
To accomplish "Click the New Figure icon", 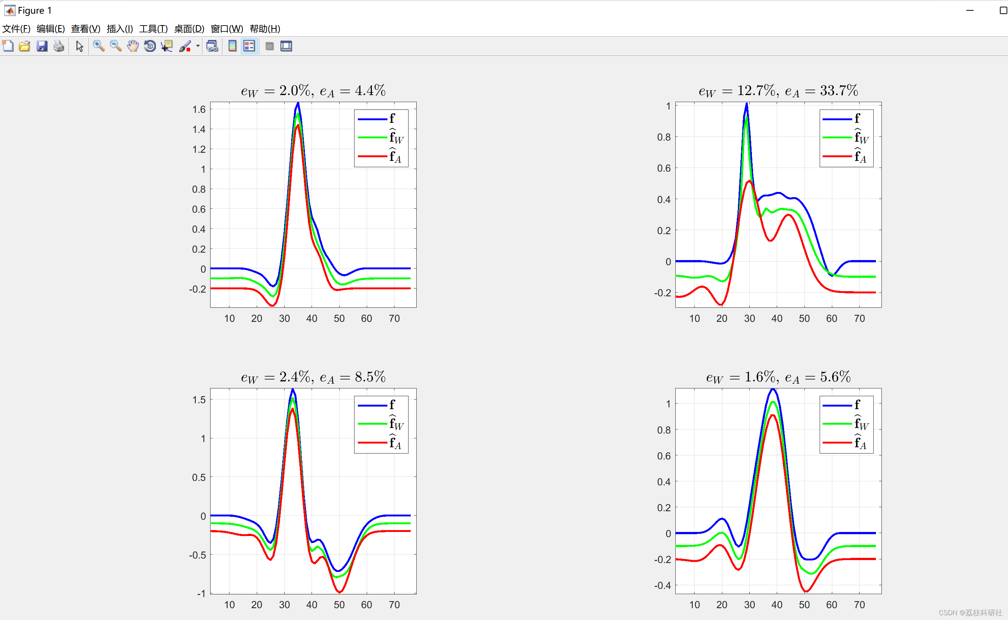I will tap(8, 46).
